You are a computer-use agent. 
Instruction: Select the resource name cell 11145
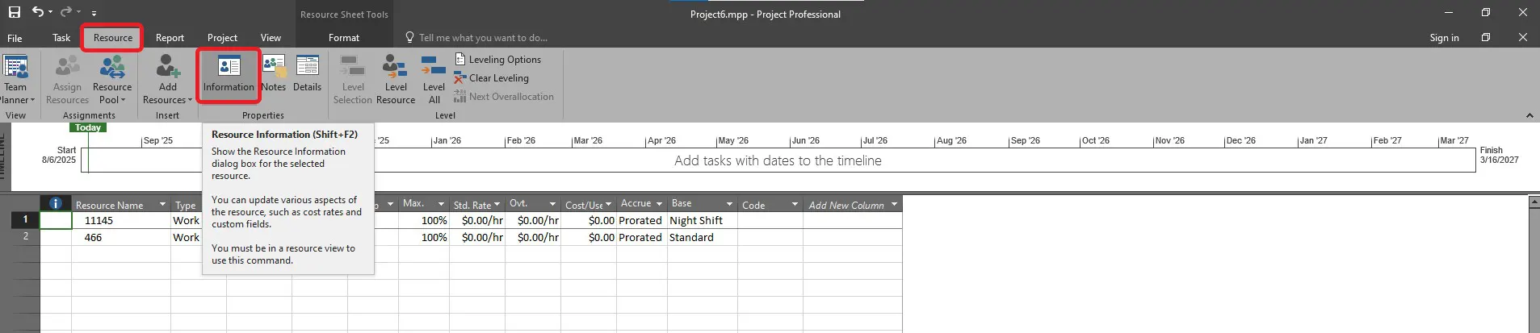pos(99,220)
